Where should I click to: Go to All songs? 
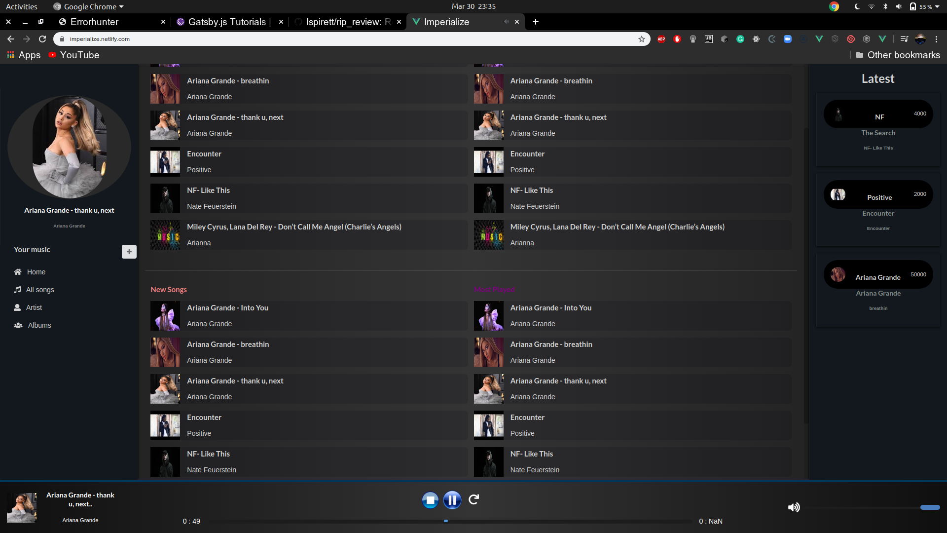point(39,290)
